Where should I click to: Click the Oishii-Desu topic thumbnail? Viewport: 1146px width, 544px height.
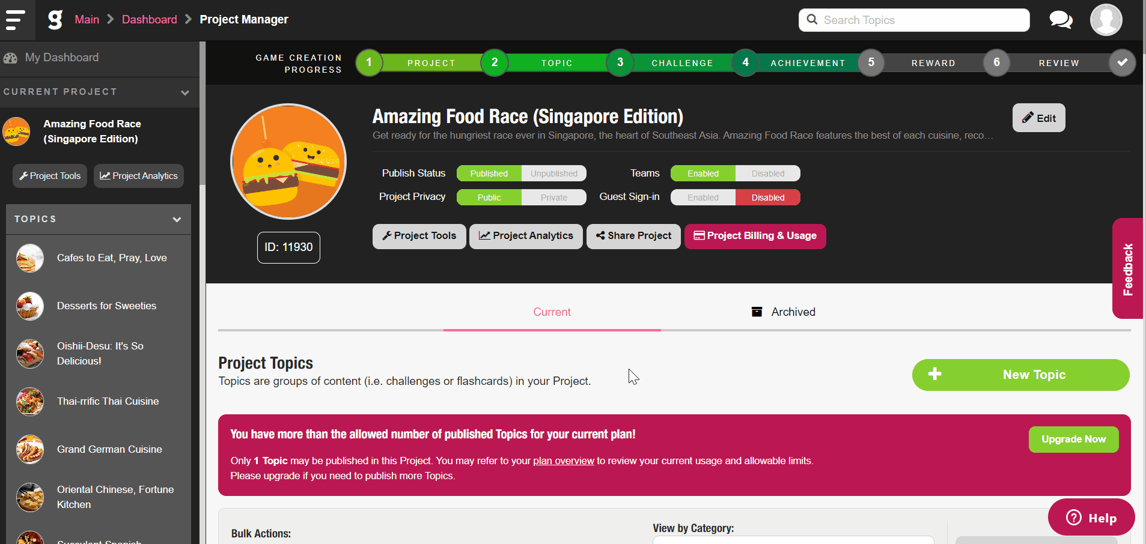(x=30, y=354)
